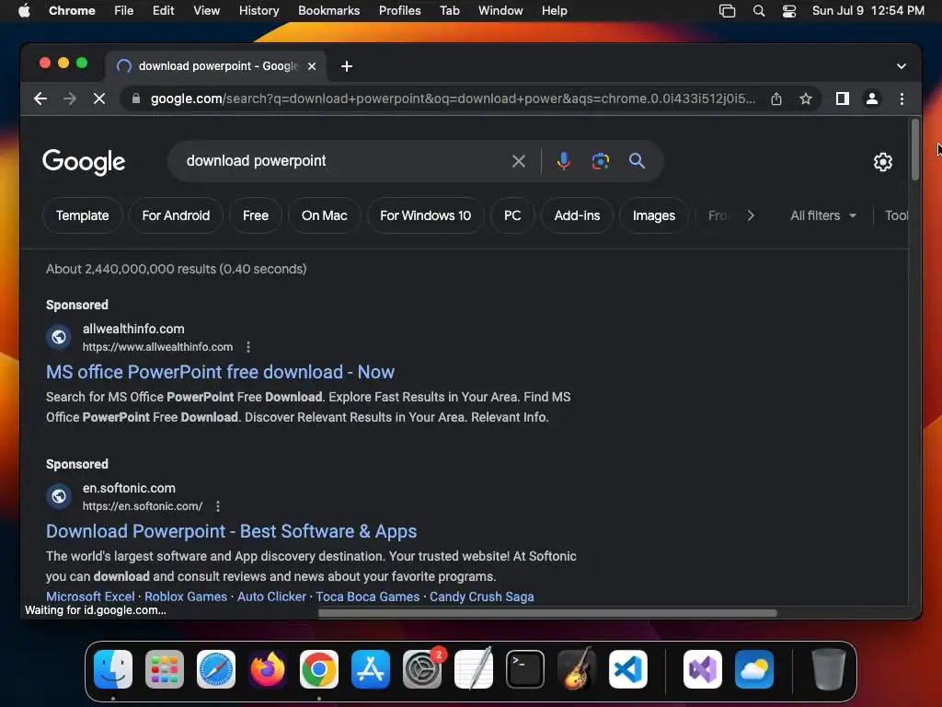Open 'Download Powerpoint - Best Software & Apps' link
Viewport: 942px width, 707px height.
point(231,531)
